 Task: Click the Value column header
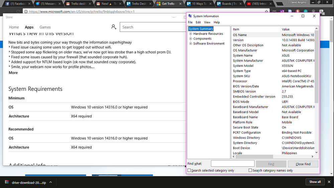pyautogui.click(x=298, y=29)
